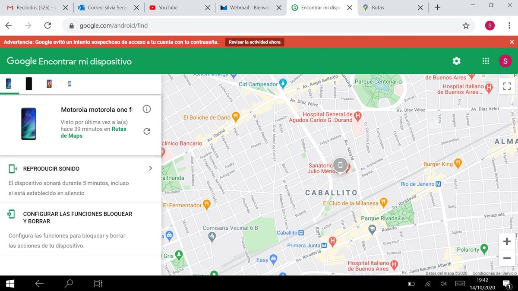
Task: Click the Parque Rivadavia label
Action: (x=382, y=218)
